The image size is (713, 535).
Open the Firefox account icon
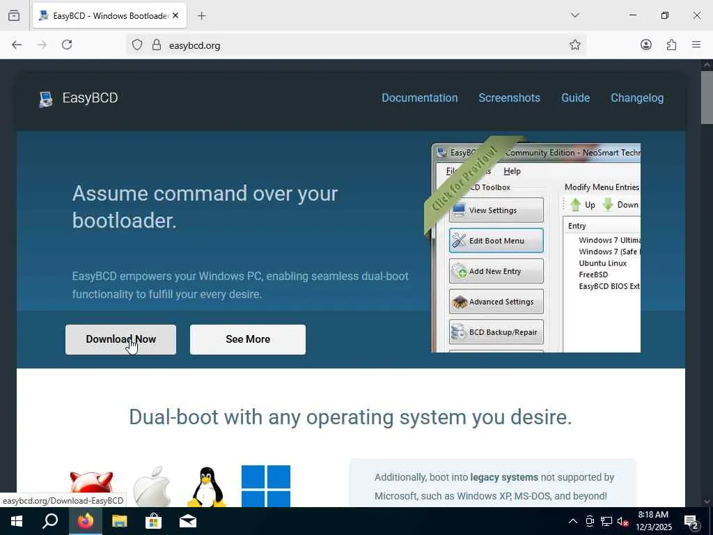click(x=646, y=45)
